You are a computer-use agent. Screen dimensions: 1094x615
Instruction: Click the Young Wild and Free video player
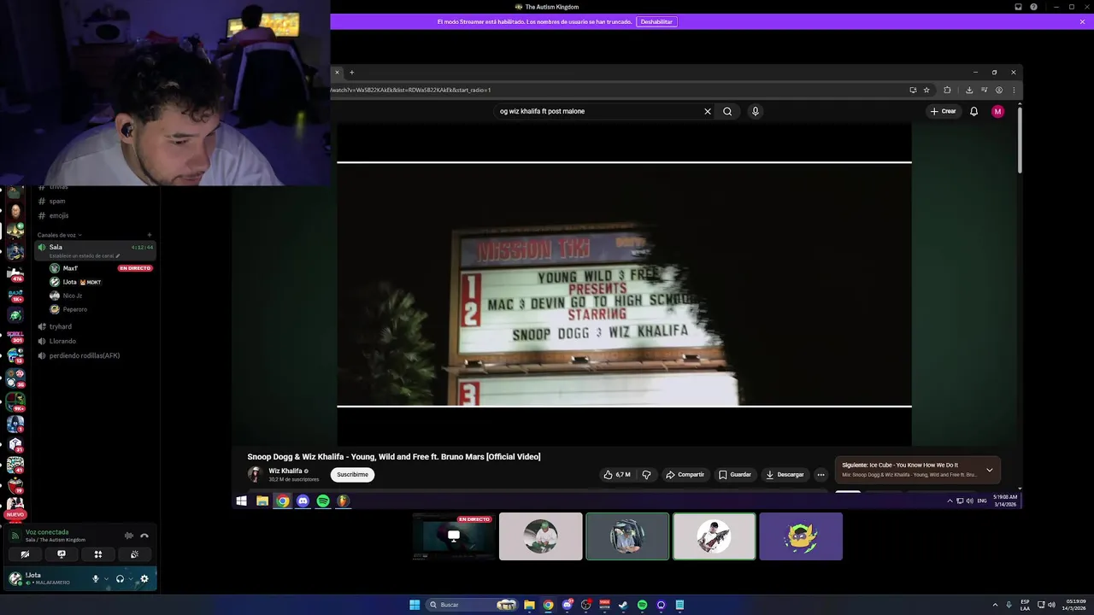(624, 284)
